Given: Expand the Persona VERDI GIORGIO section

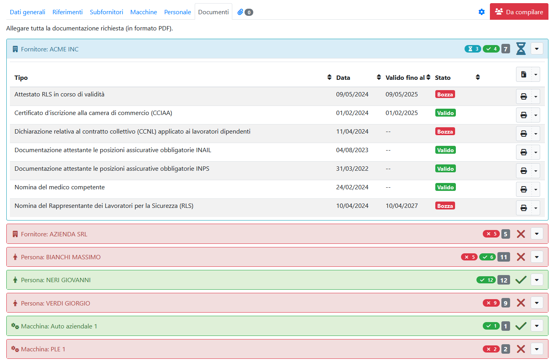Looking at the screenshot, I should coord(537,303).
